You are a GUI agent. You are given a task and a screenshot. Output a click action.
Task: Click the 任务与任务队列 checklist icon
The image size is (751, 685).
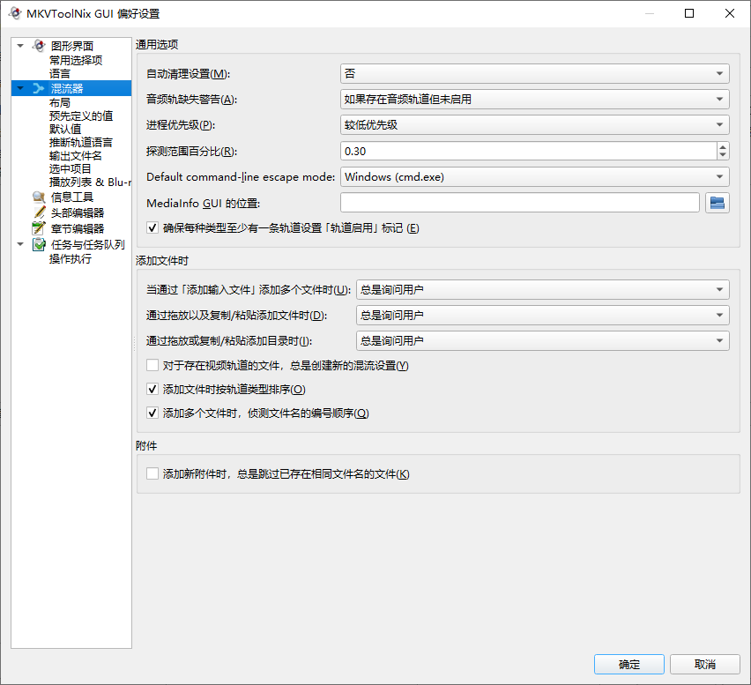[x=39, y=244]
